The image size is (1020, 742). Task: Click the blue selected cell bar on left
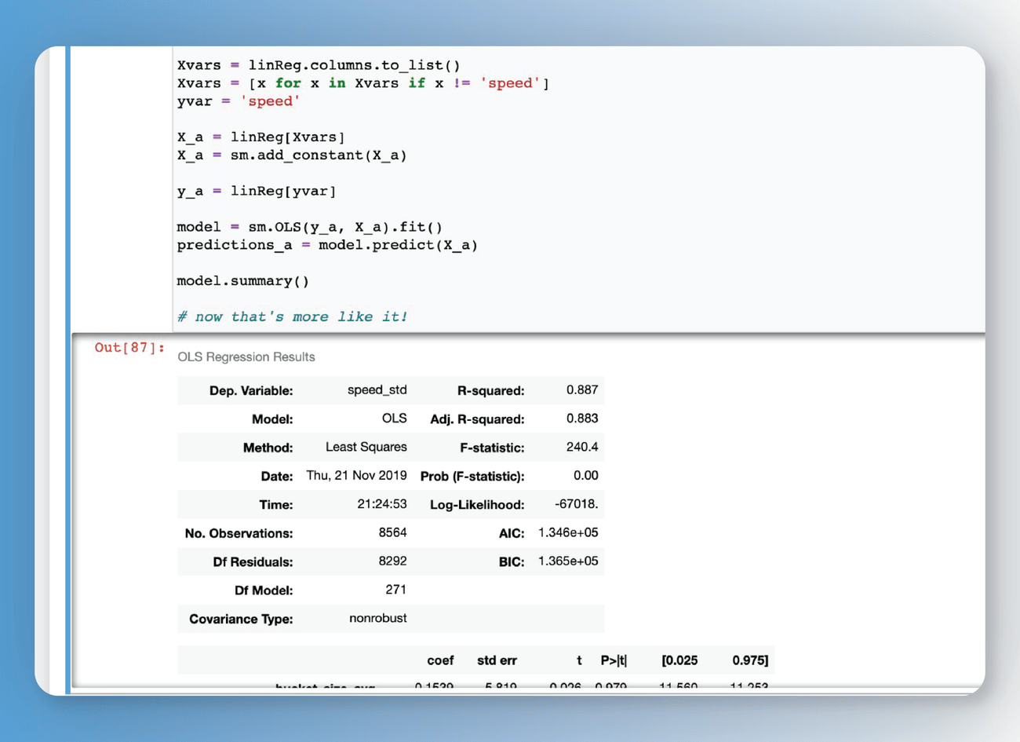68,369
